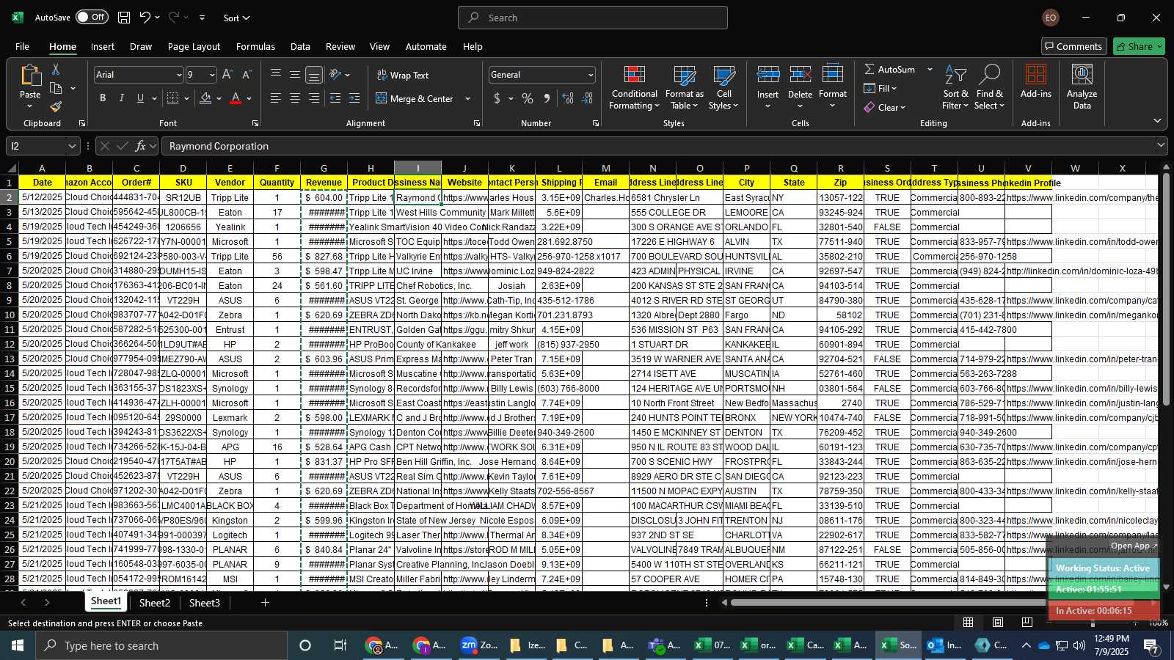1174x660 pixels.
Task: Click the Share button
Action: click(x=1138, y=46)
